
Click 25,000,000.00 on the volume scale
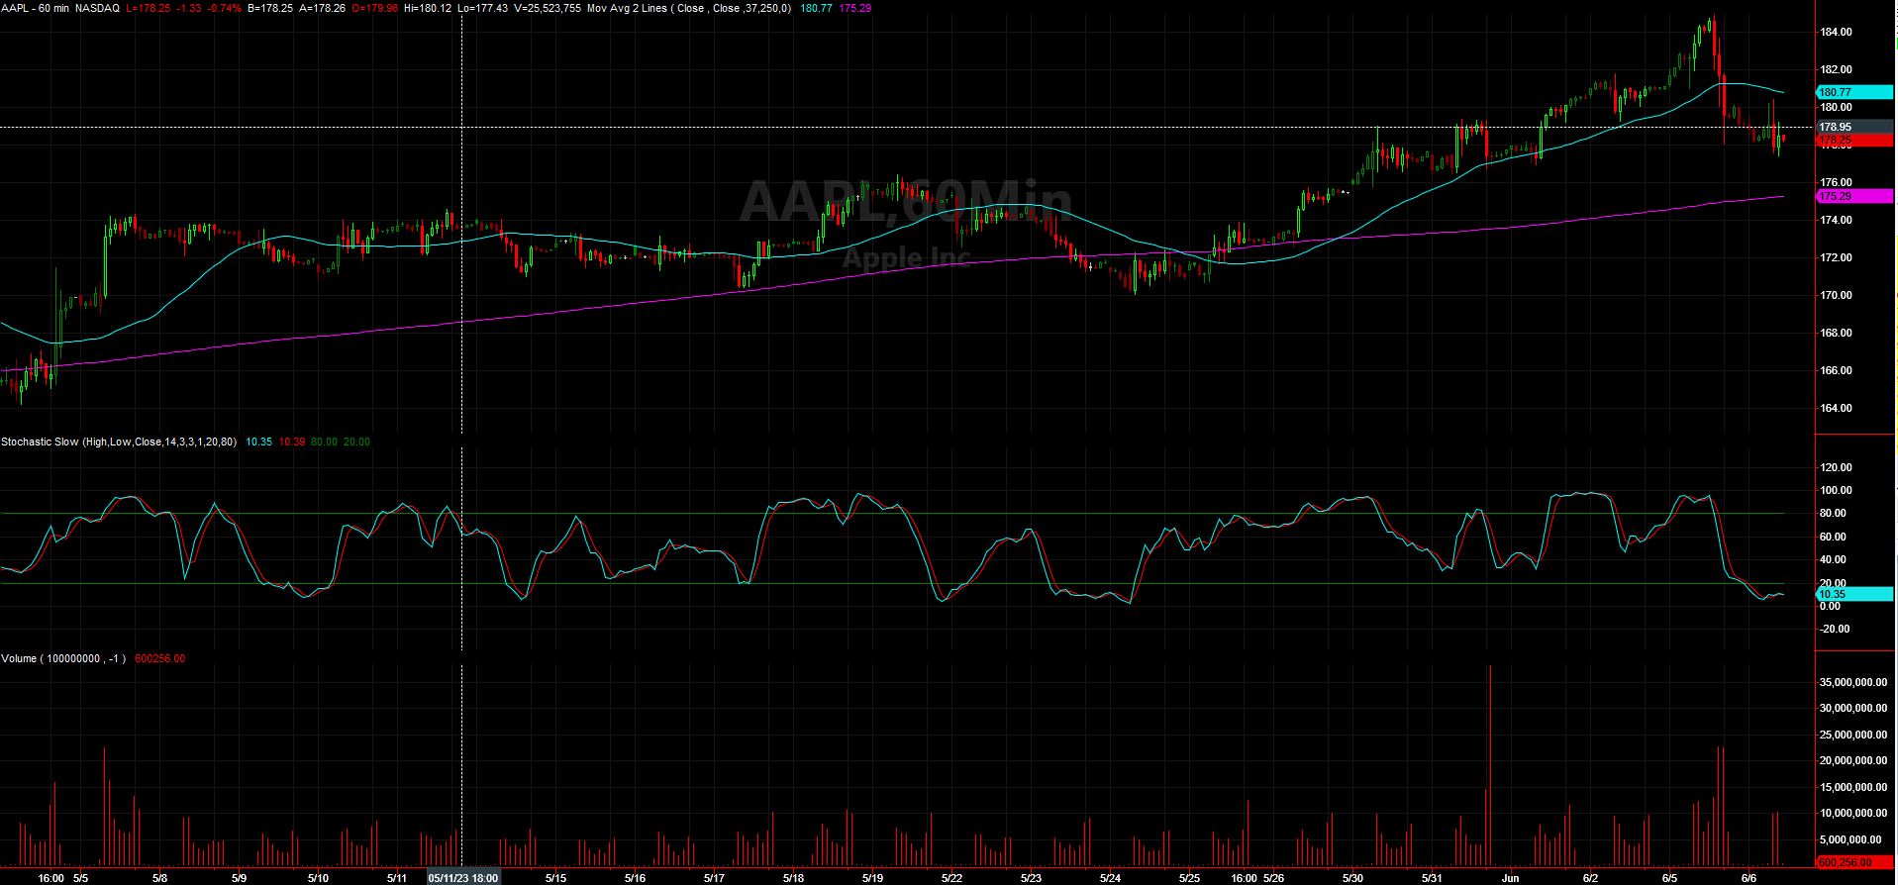tap(1853, 735)
